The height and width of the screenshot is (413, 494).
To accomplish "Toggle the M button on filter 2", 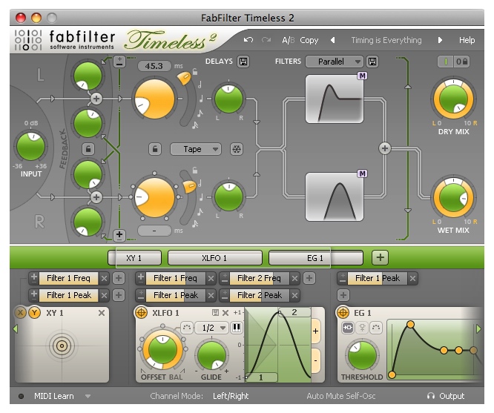I will [362, 174].
